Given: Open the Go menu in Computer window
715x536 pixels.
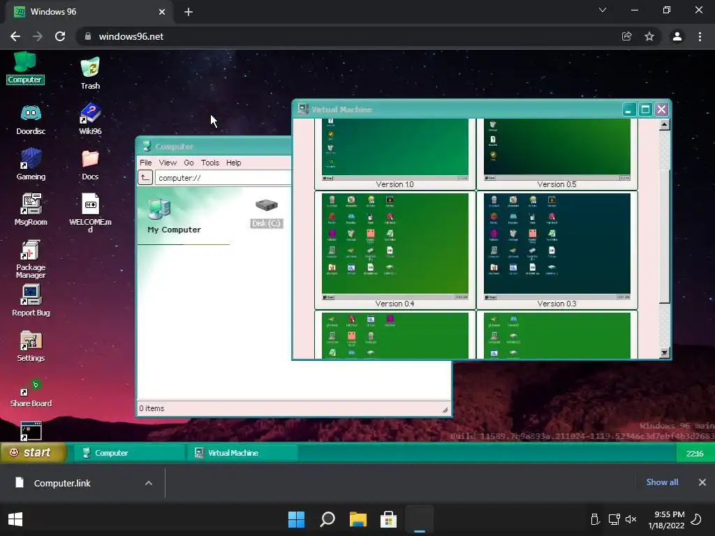Looking at the screenshot, I should pos(189,163).
